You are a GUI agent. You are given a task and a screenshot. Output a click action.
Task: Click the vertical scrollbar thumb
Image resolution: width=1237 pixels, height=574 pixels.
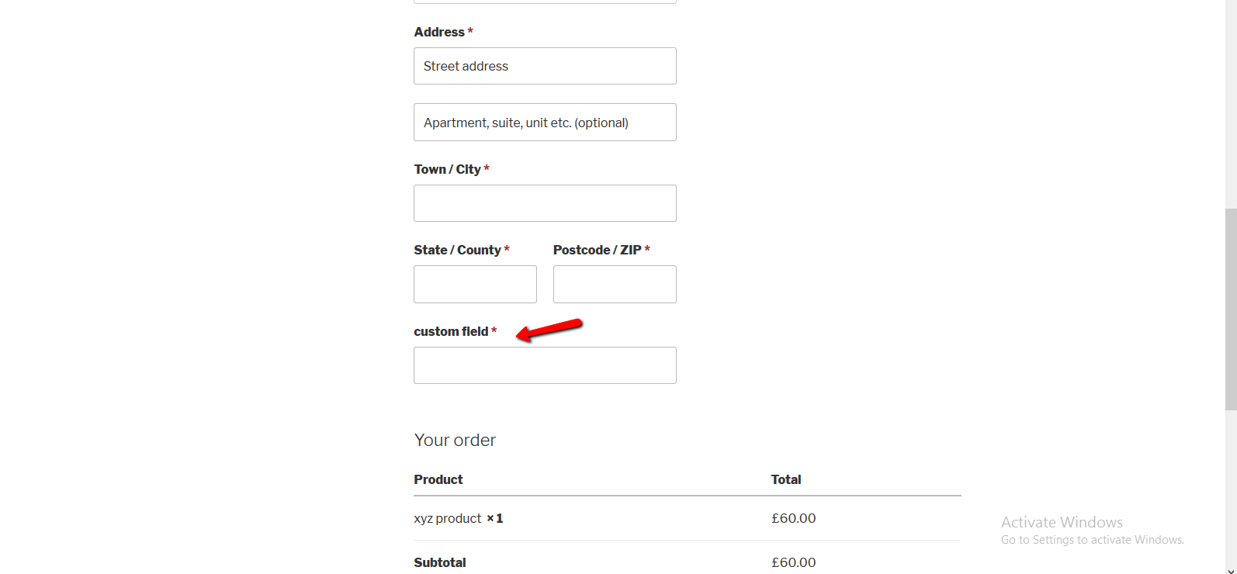[1231, 309]
